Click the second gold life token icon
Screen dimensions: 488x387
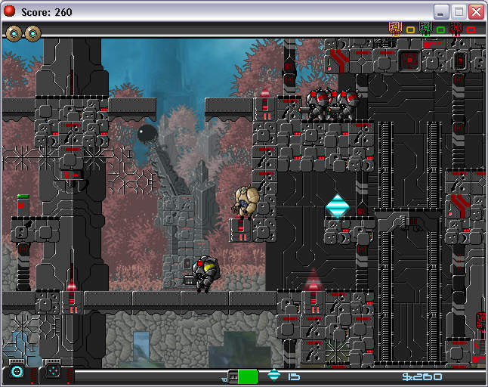32,33
